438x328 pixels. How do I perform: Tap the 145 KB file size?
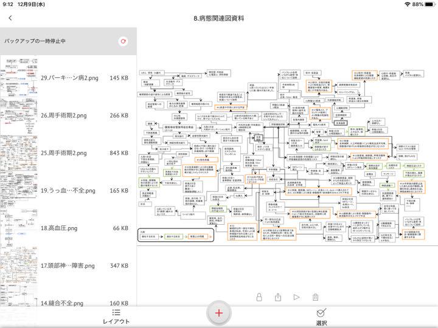(119, 78)
